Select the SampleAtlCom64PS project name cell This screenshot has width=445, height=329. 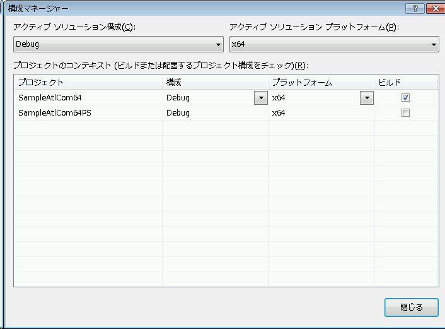click(55, 113)
